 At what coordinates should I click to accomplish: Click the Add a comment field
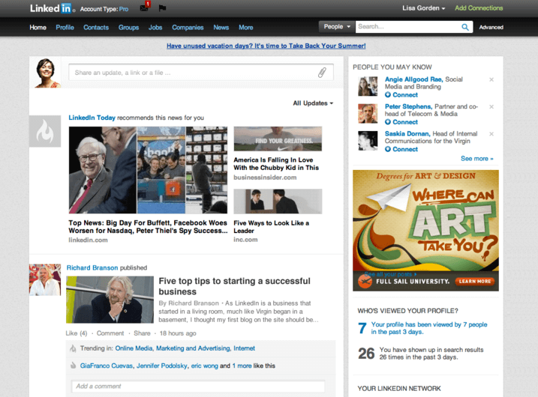coord(198,386)
